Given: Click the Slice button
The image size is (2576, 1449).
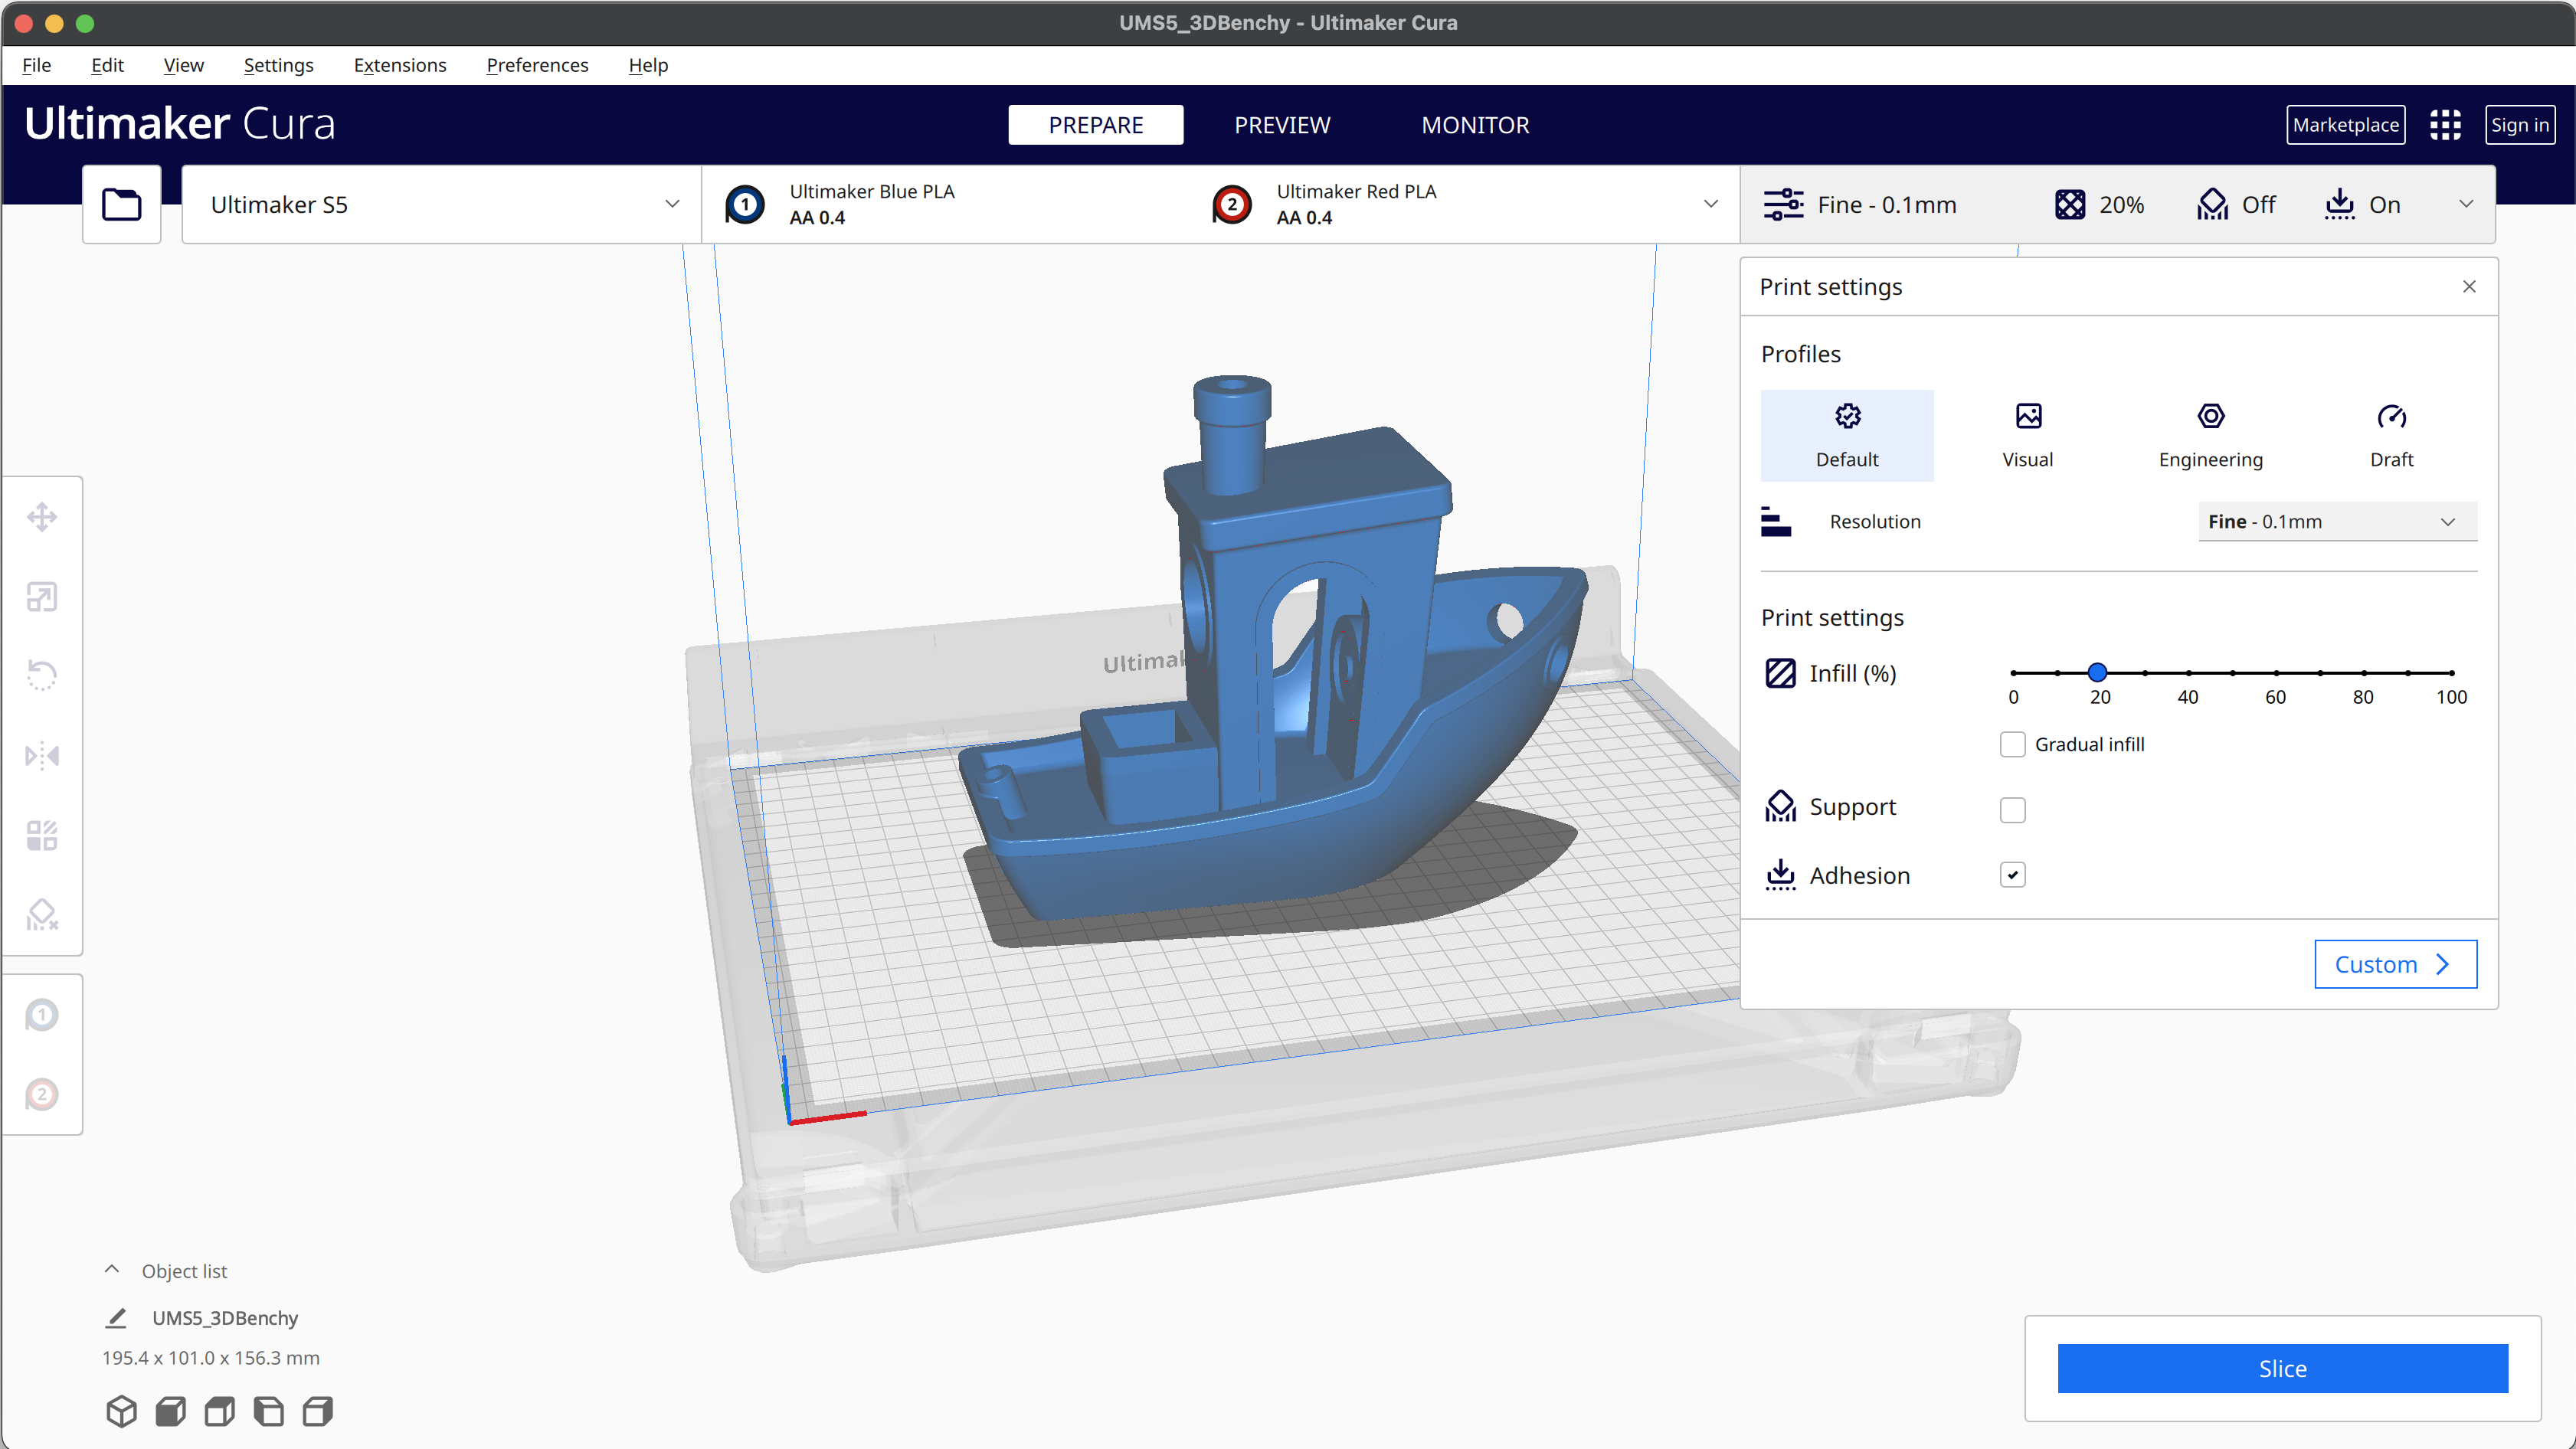Looking at the screenshot, I should tap(2283, 1368).
